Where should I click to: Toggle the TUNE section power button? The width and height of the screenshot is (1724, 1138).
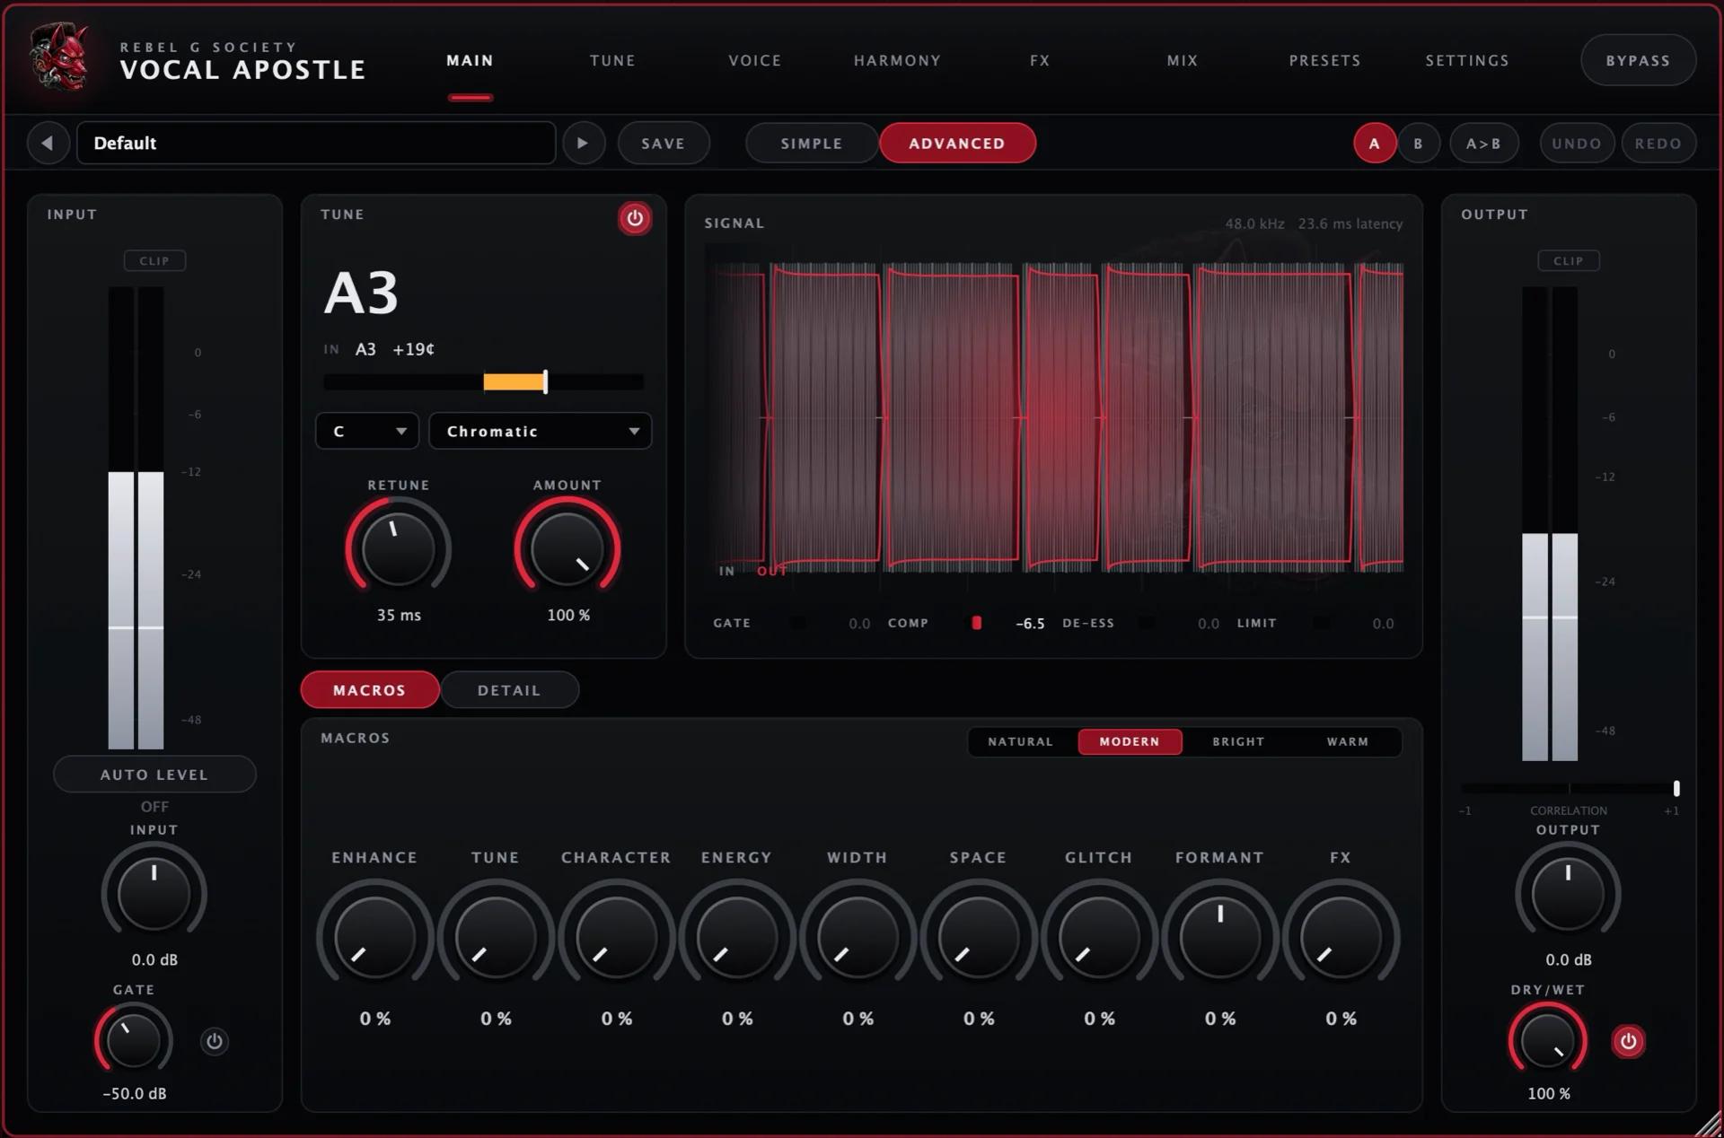pos(635,218)
